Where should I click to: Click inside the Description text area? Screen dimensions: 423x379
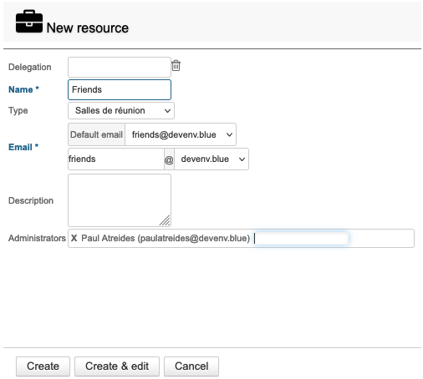click(x=120, y=200)
